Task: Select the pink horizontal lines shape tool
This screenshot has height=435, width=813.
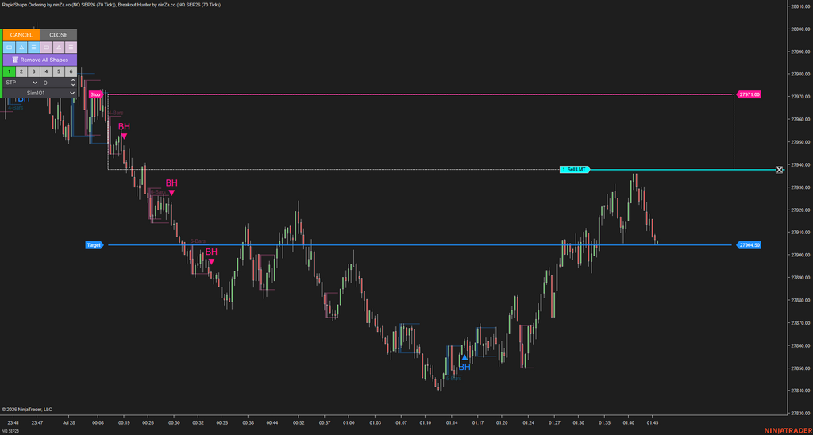Action: tap(71, 48)
